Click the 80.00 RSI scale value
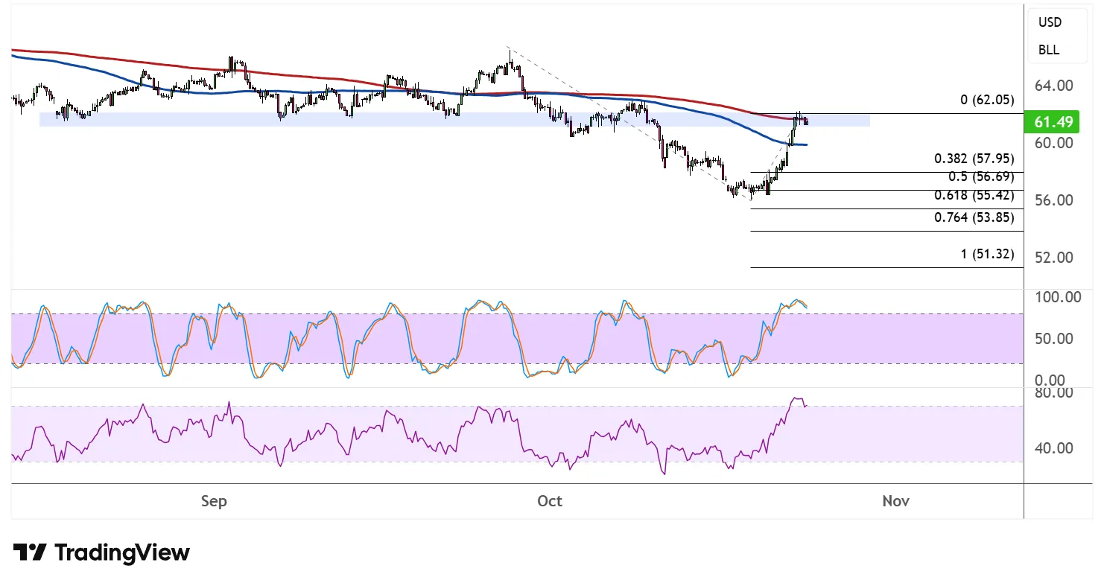The height and width of the screenshot is (586, 1104). [1054, 392]
